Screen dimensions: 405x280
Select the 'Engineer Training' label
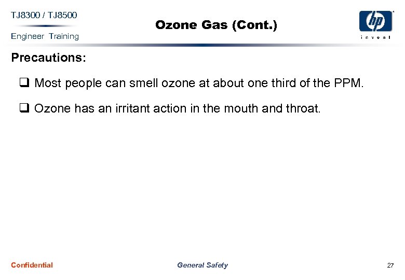[45, 36]
